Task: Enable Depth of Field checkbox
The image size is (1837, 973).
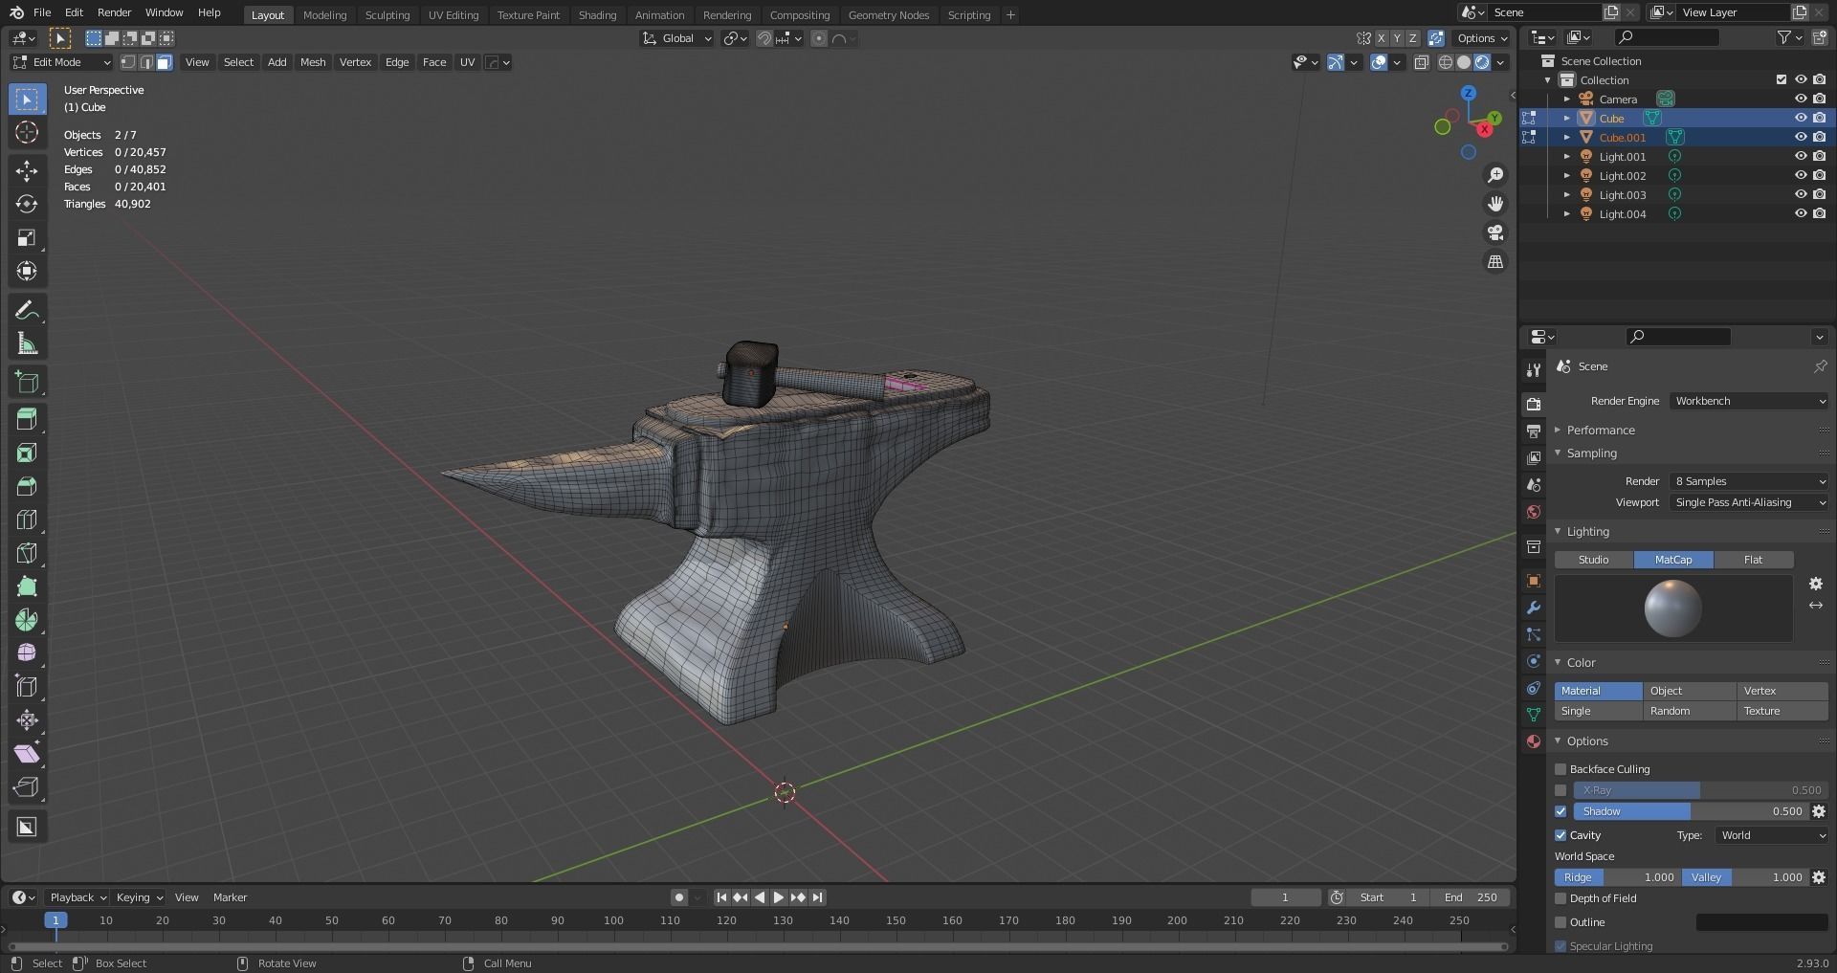Action: click(1560, 898)
